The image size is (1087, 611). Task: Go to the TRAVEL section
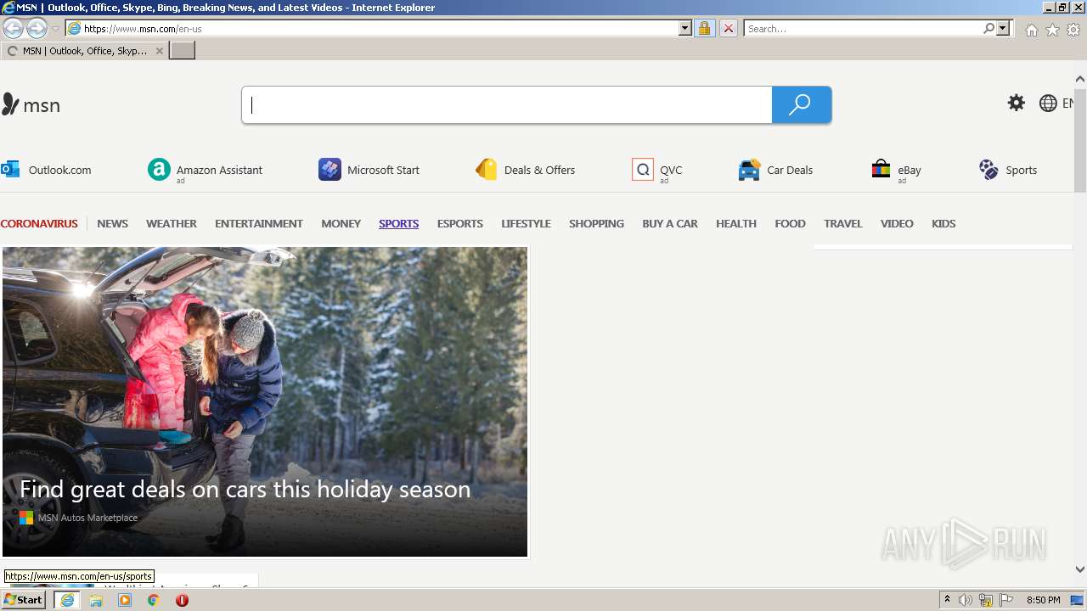click(x=842, y=223)
